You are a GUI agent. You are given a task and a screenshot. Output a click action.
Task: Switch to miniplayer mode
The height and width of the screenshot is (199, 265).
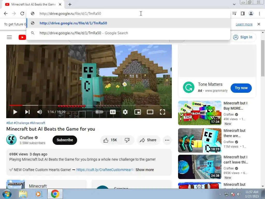point(138,112)
